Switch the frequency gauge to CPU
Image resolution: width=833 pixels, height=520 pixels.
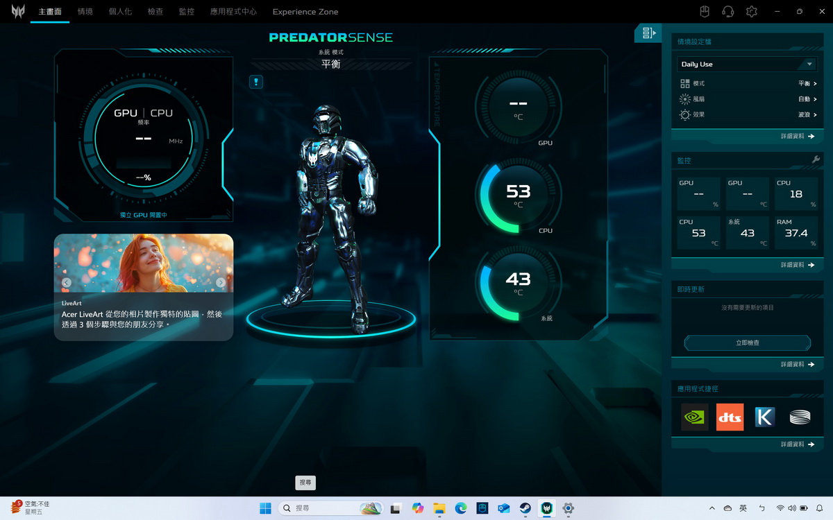(x=162, y=113)
